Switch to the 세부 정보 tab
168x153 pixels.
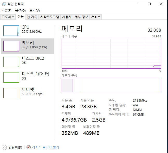point(81,17)
